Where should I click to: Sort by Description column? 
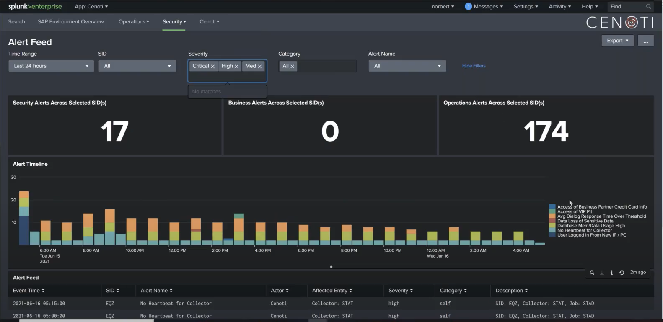click(x=511, y=291)
